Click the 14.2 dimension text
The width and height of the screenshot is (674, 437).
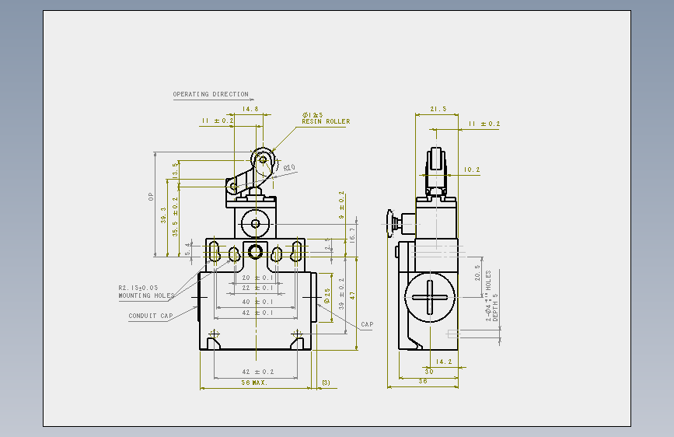pyautogui.click(x=444, y=362)
